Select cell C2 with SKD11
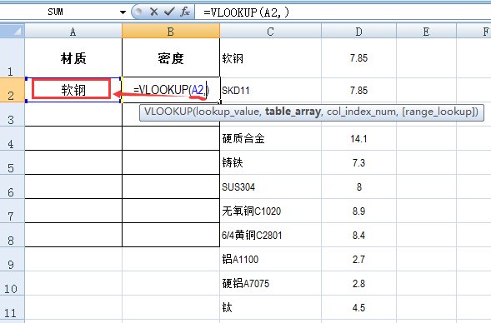The width and height of the screenshot is (491, 323). [271, 90]
